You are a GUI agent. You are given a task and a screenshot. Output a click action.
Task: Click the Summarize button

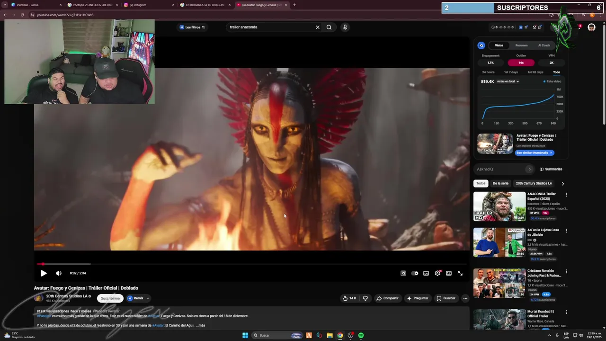click(551, 169)
